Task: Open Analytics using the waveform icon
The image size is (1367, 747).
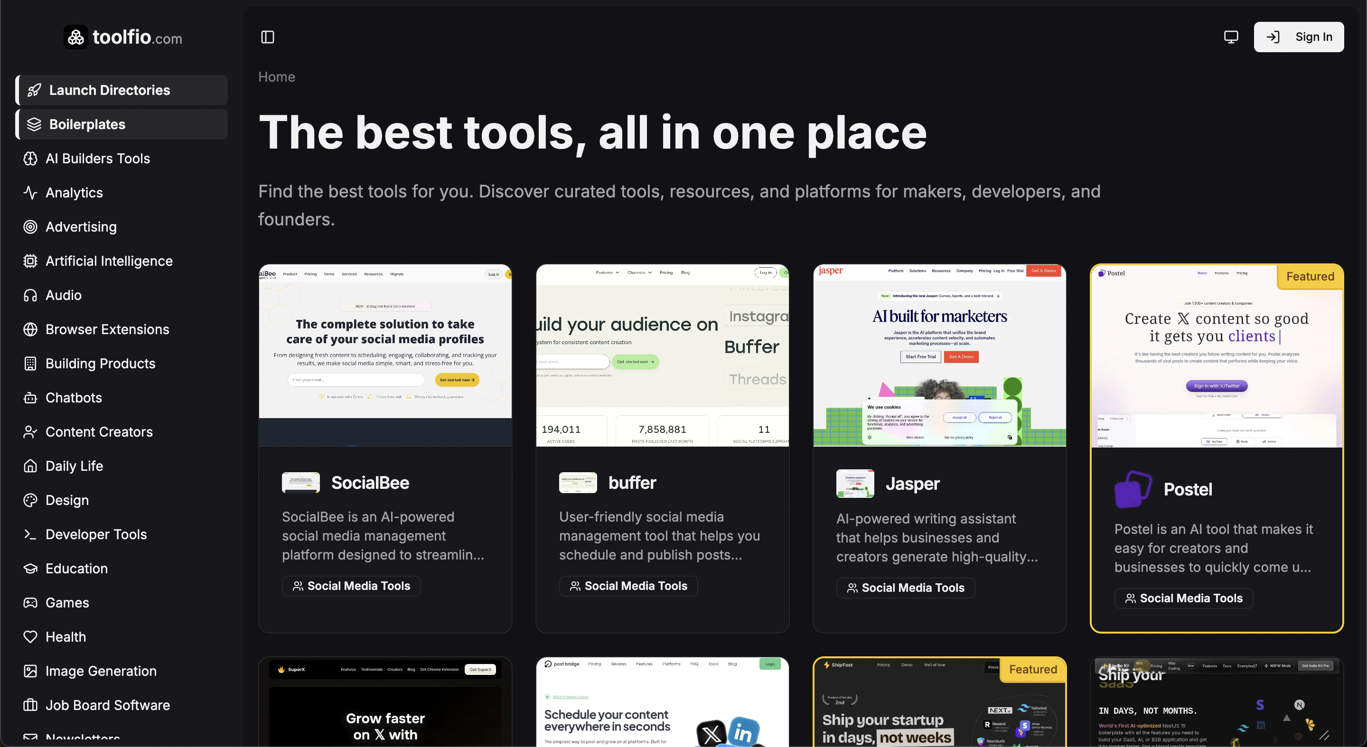Action: click(30, 193)
